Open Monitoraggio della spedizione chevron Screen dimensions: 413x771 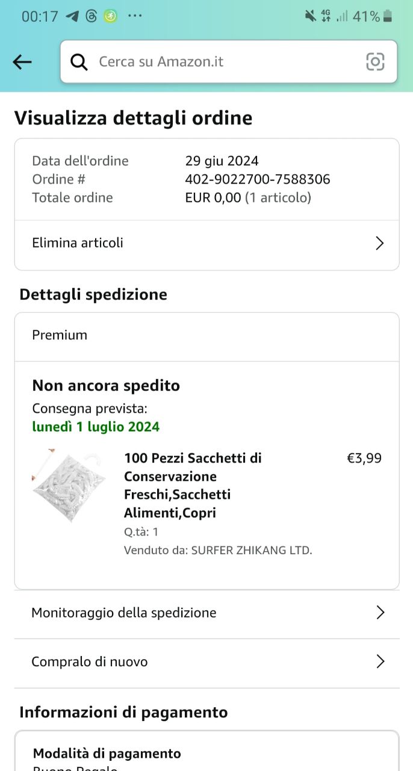(x=380, y=613)
